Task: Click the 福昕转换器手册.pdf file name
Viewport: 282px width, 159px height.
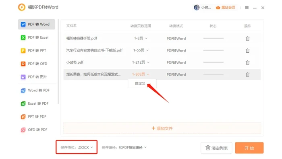Action: tap(82, 38)
